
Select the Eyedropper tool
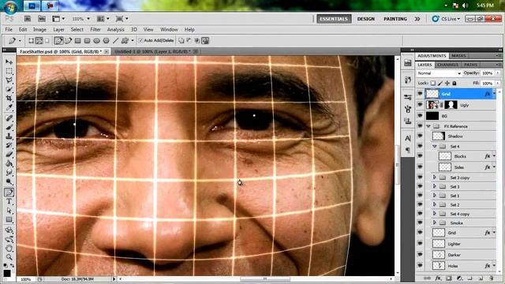(9, 107)
